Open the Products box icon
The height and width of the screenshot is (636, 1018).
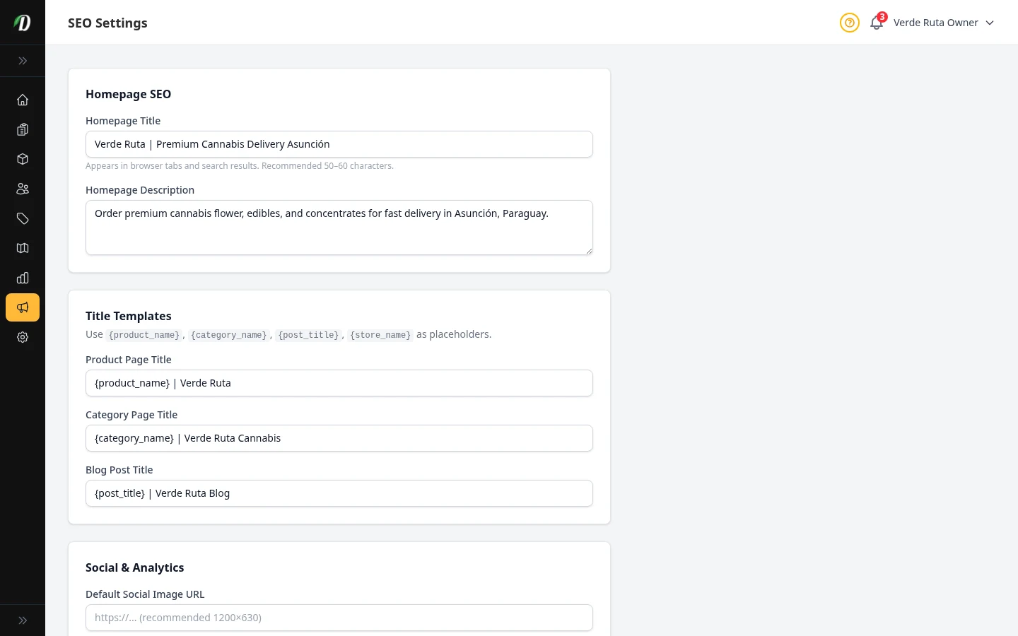pyautogui.click(x=23, y=159)
